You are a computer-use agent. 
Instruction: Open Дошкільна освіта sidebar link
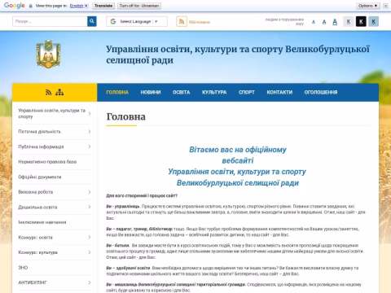37,207
